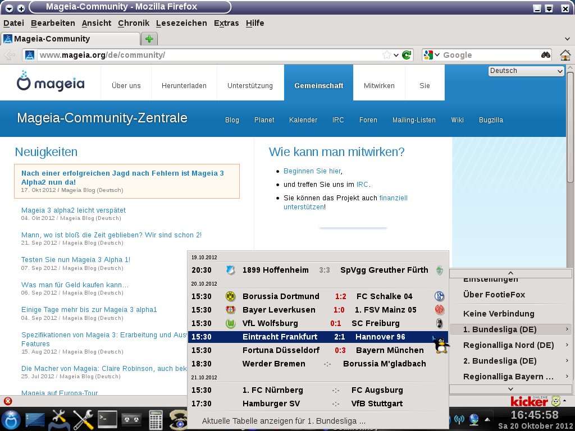Image resolution: width=575 pixels, height=431 pixels.
Task: Click the browser back arrow button
Action: point(9,55)
